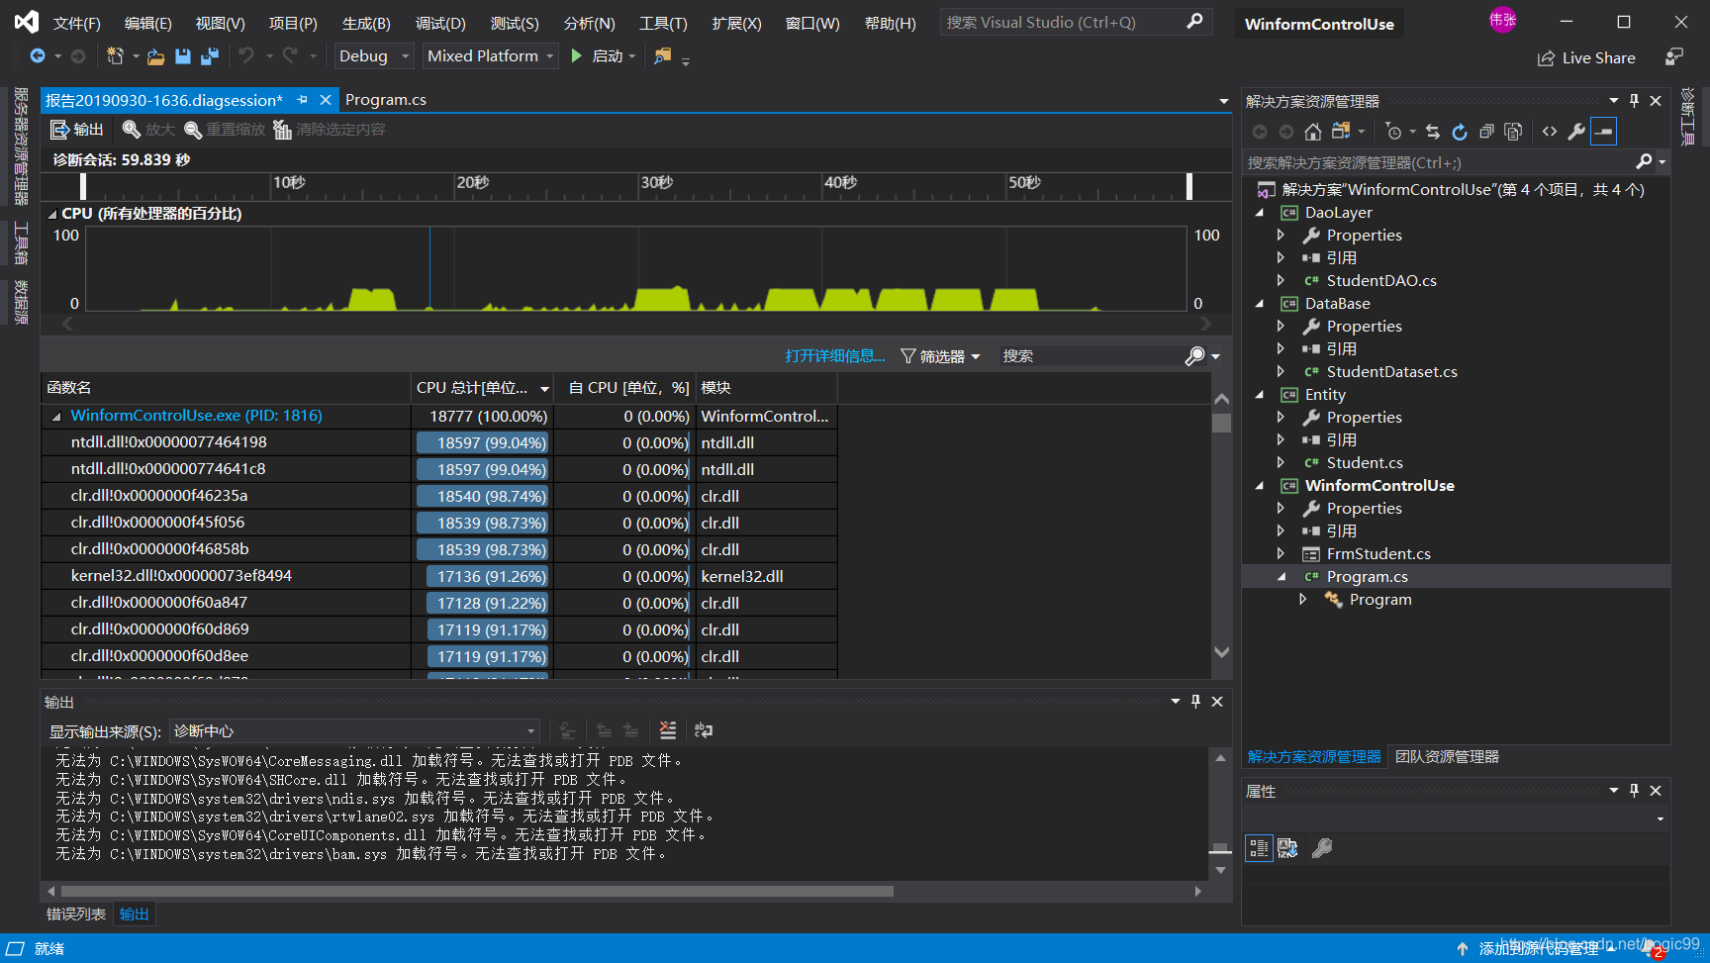
Task: Click the 打开详细信息... link
Action: [835, 356]
